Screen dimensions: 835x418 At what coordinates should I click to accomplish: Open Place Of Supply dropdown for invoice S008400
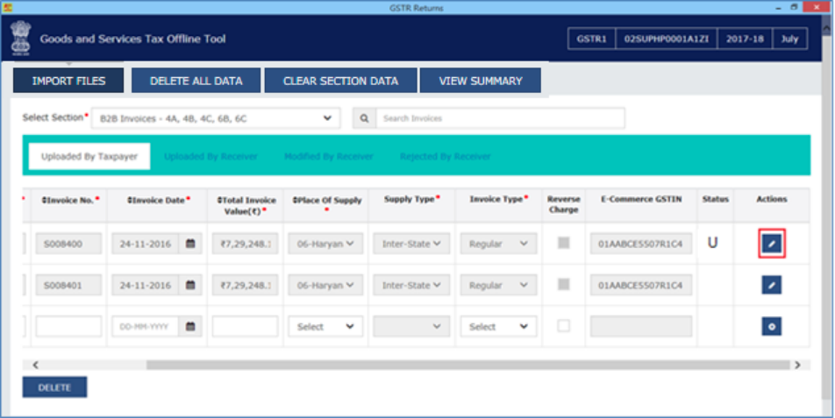click(x=325, y=244)
